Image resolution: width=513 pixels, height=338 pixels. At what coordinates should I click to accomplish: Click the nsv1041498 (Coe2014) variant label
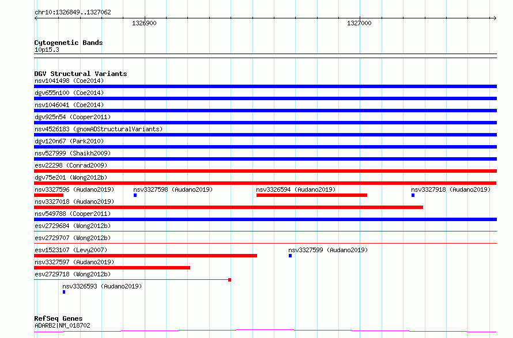click(69, 81)
